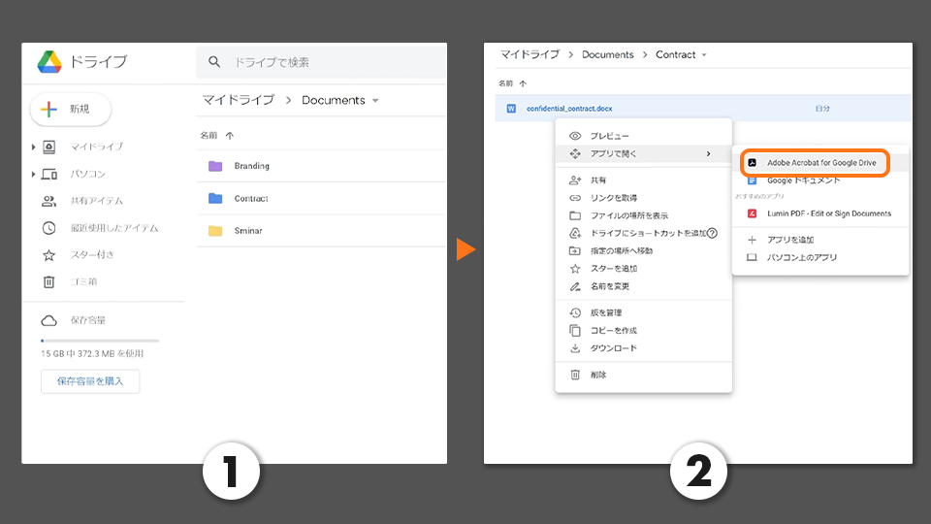Expand the My Drive tree arrow
This screenshot has width=931, height=524.
(x=33, y=147)
